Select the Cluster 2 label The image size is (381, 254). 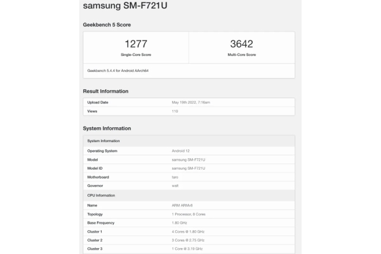(95, 240)
